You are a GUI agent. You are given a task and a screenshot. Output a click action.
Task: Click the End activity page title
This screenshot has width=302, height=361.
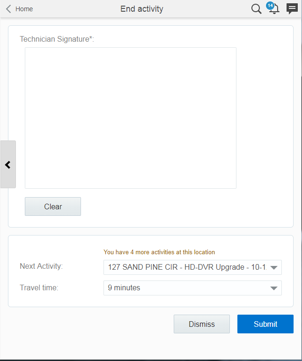[142, 9]
